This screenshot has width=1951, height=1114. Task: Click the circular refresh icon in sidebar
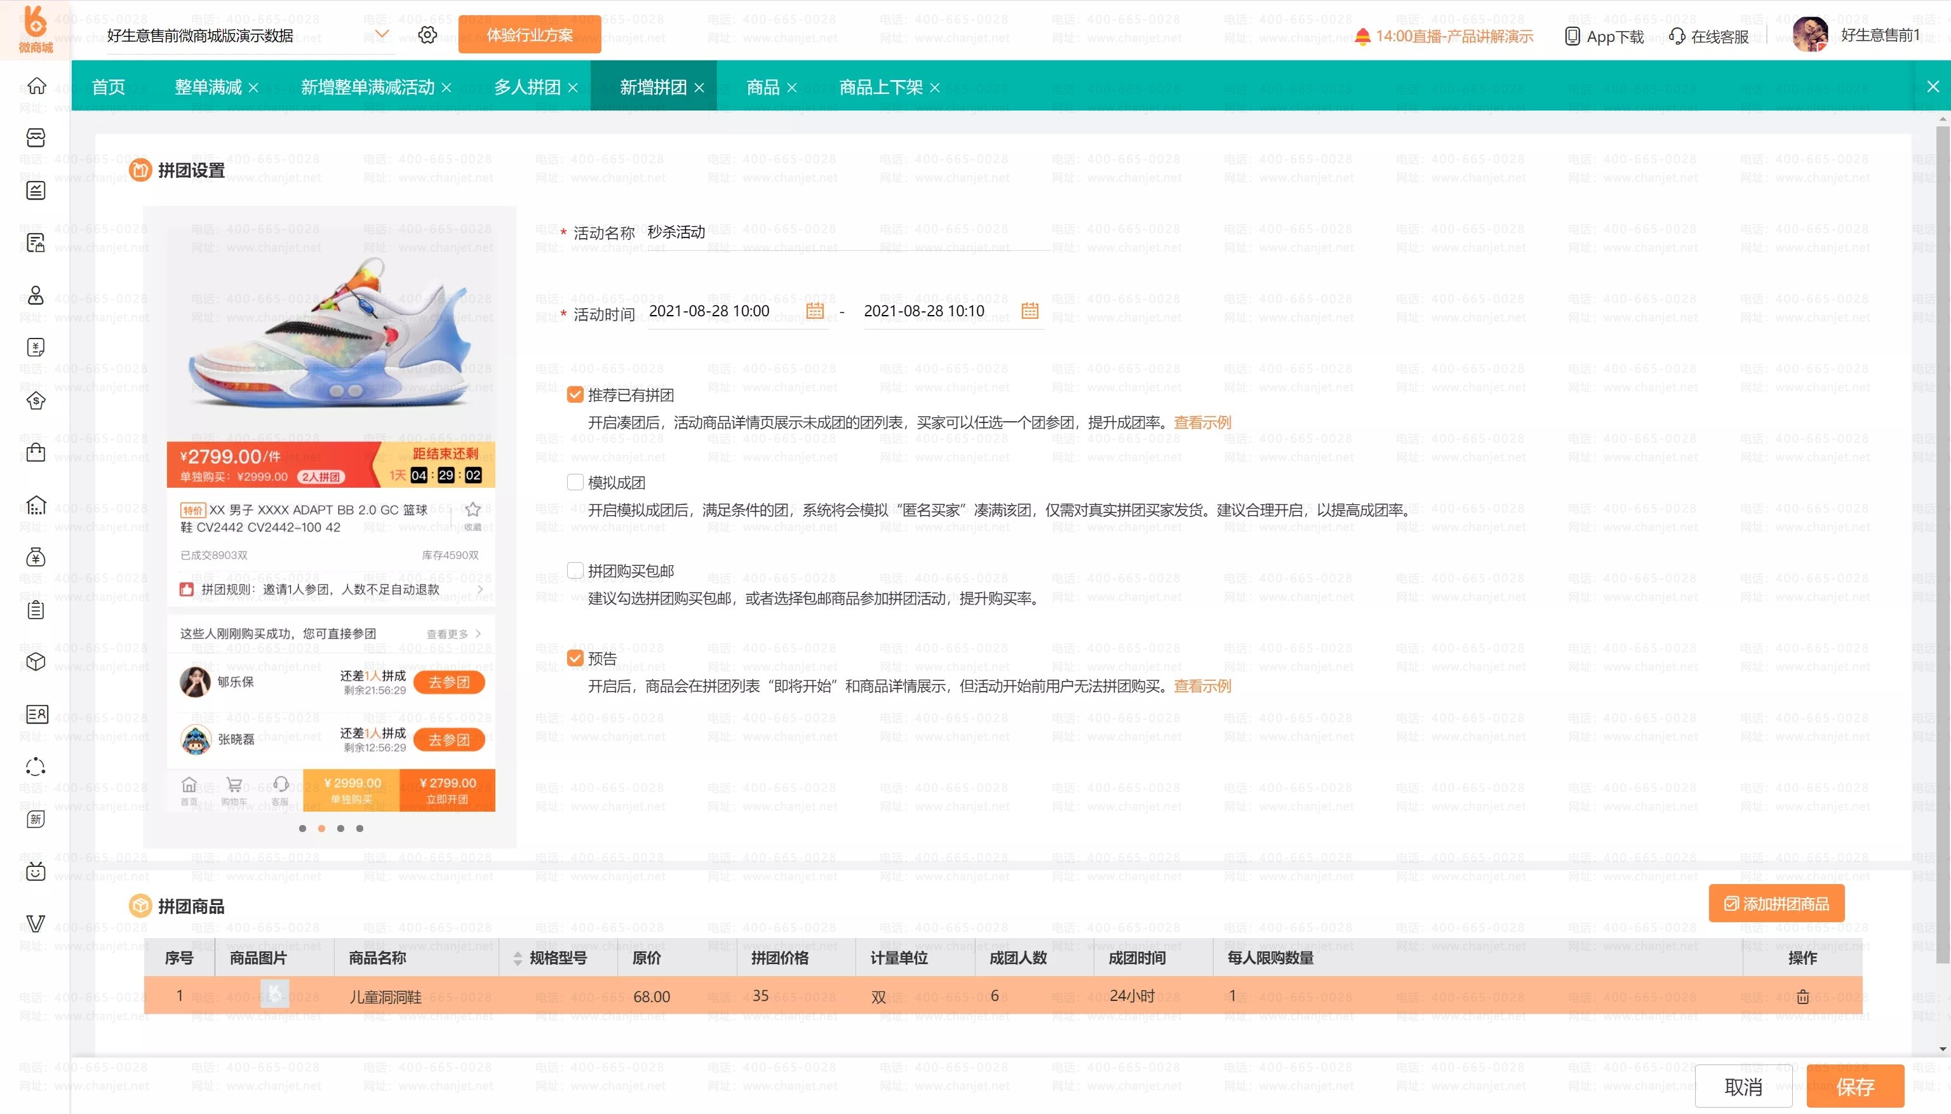tap(36, 767)
